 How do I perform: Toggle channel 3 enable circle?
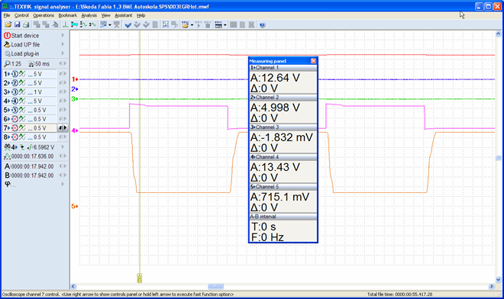[x=15, y=92]
